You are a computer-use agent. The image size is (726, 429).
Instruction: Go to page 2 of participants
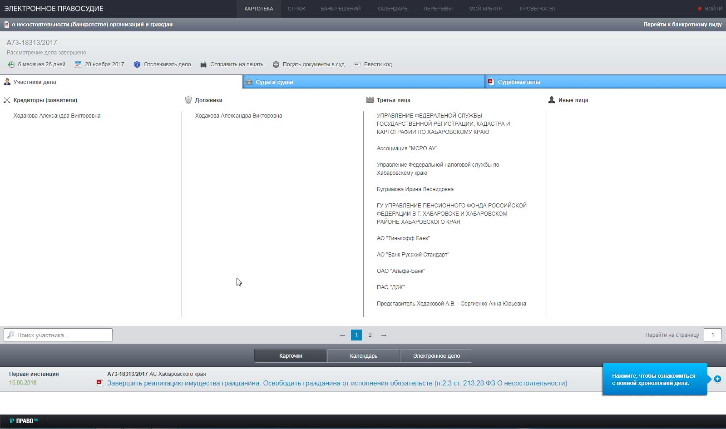click(x=370, y=335)
